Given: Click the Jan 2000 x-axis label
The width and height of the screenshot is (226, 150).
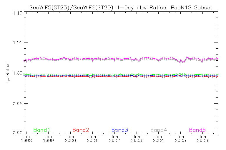Looking at the screenshot, I should point(70,139).
